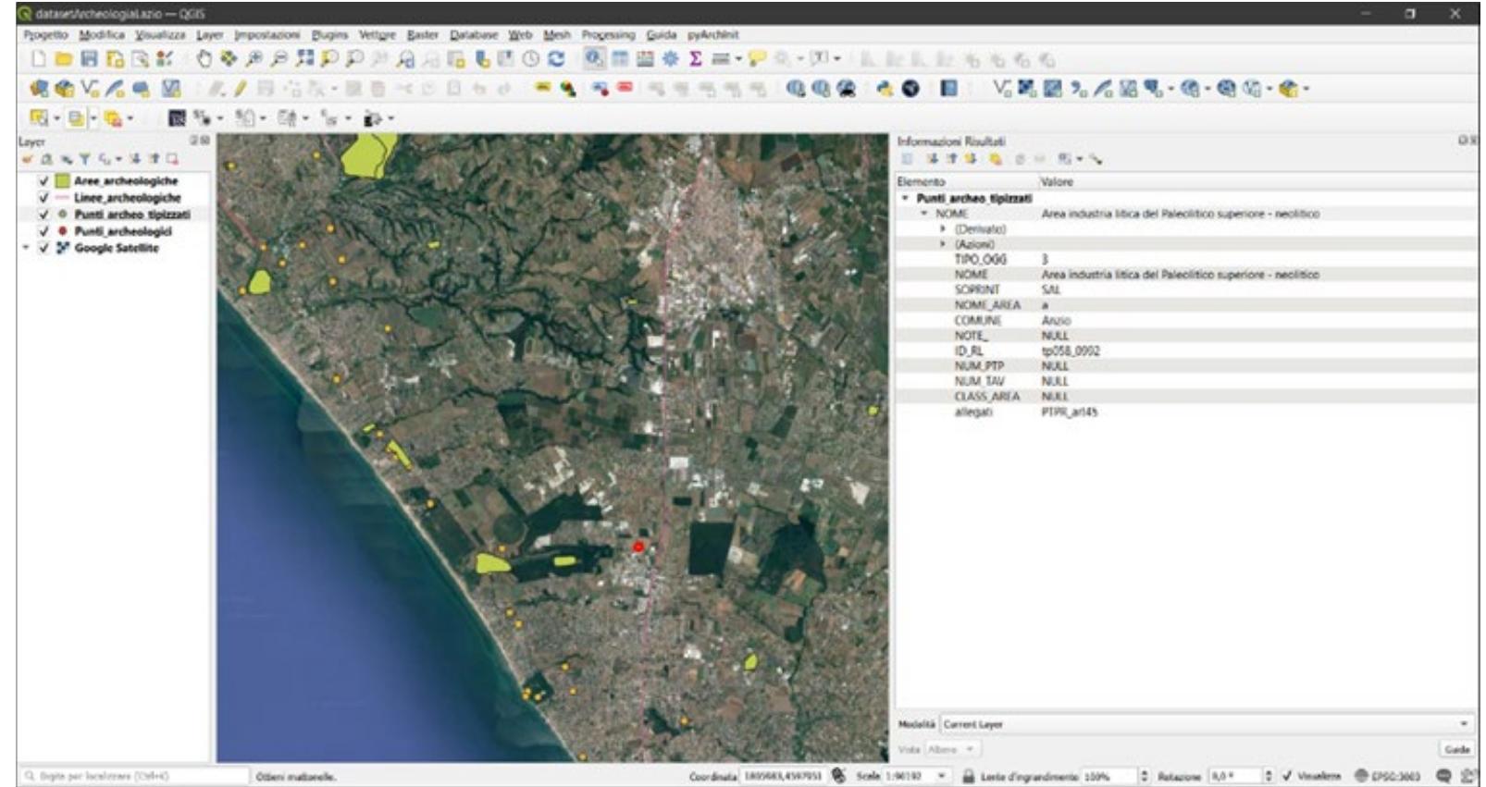The height and width of the screenshot is (787, 1486).
Task: Click the Linee_archeologiche pink line swatch
Action: (x=62, y=198)
